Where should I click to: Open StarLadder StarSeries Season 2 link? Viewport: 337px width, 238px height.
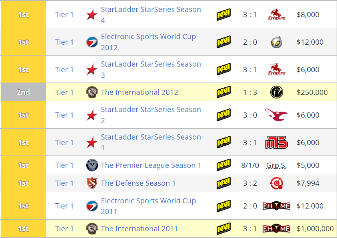point(151,110)
